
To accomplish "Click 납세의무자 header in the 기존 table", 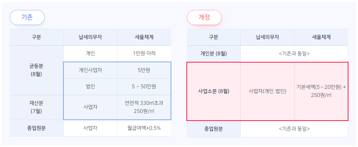I will (x=90, y=37).
